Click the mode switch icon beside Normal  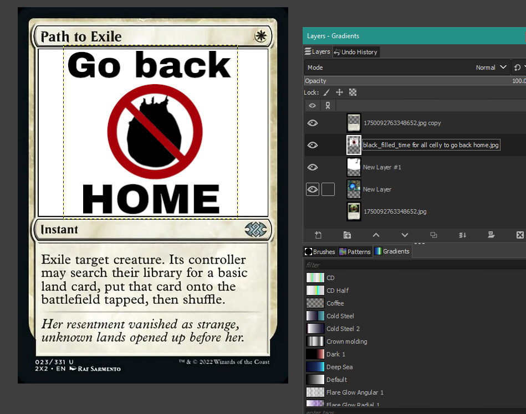517,68
